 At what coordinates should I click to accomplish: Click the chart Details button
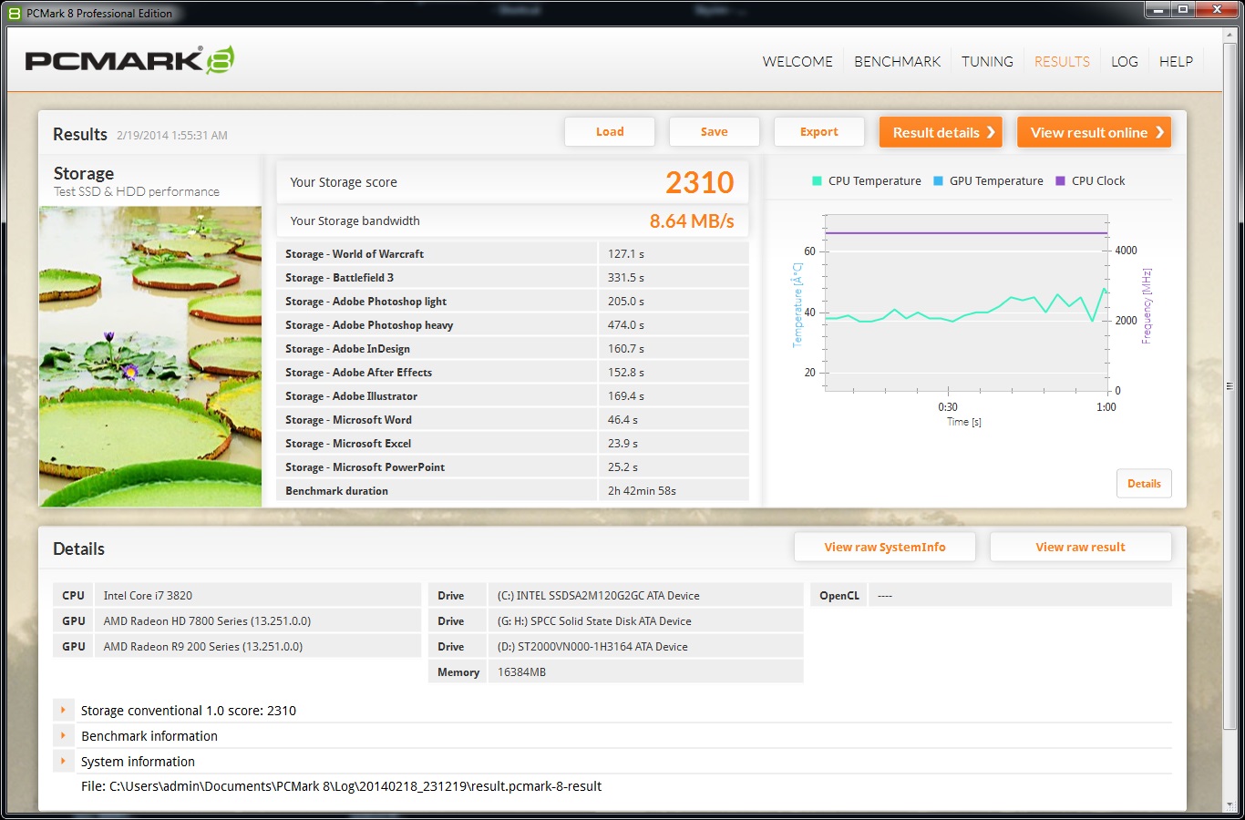tap(1144, 484)
